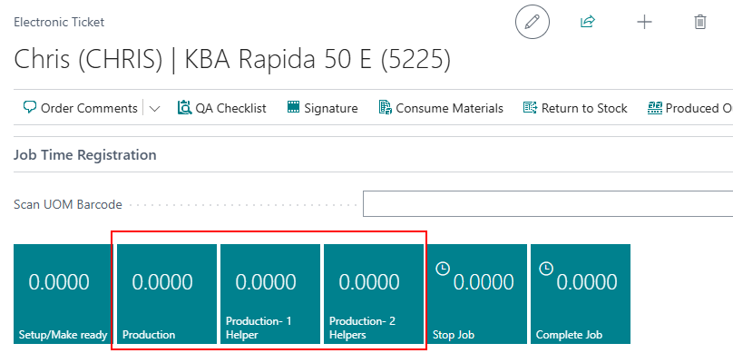Click the Scan UOM Barcode input field
The width and height of the screenshot is (733, 363).
548,204
